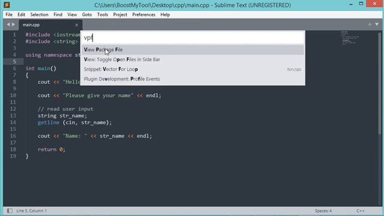
Task: Click line number 5 in gutter
Action: 14,61
